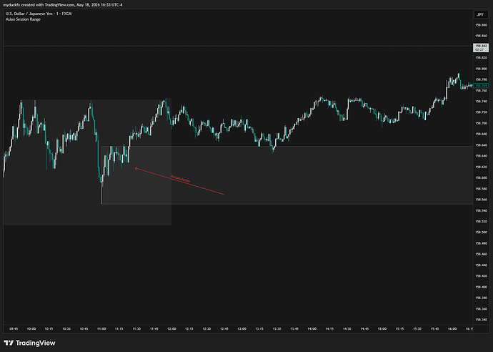Click the 158.842 countdown price label

pos(481,48)
